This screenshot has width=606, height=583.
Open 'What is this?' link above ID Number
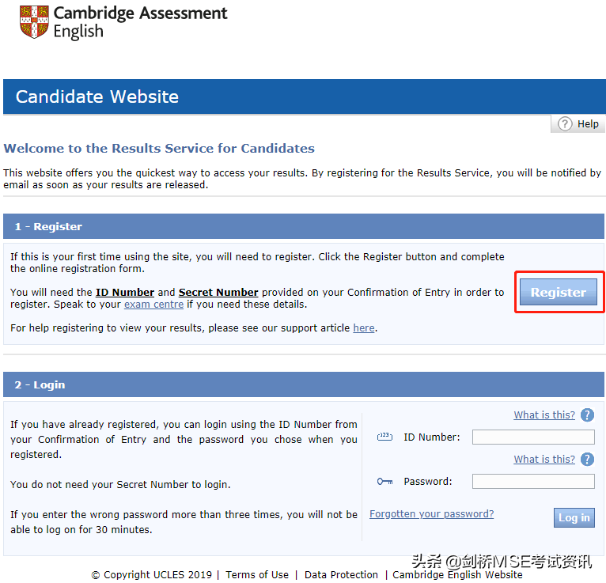click(x=544, y=415)
